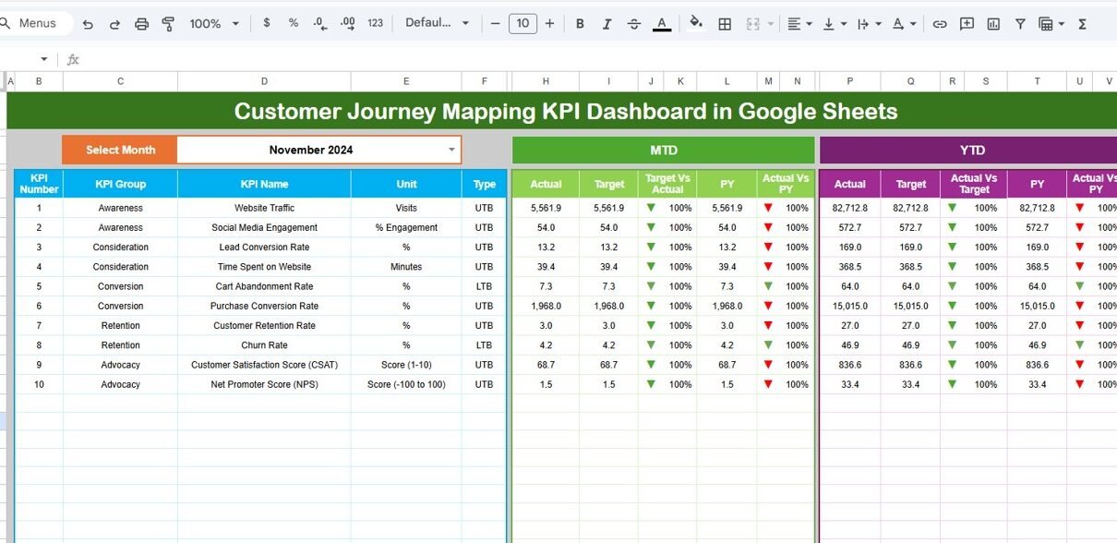Click the Undo icon

point(88,24)
